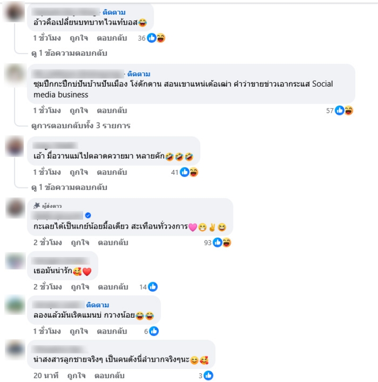Viewport: 378px width, 382px height.
Task: Follow the commenter who wrote Social media business
Action: (x=139, y=74)
